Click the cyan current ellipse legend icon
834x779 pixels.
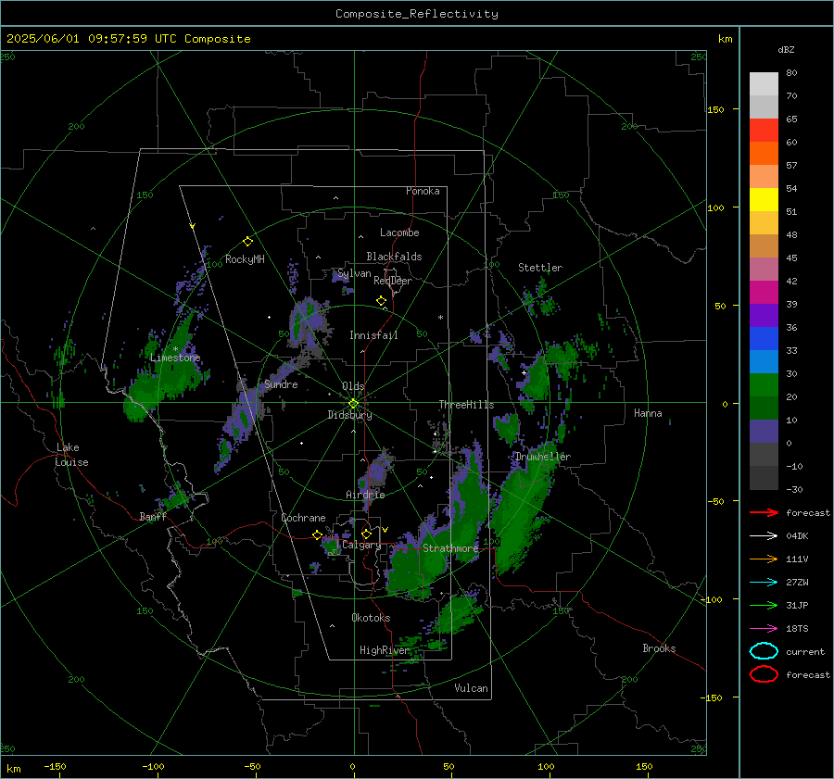click(764, 651)
